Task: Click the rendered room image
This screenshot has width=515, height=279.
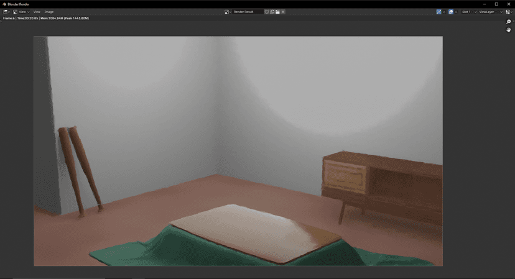Action: click(238, 151)
